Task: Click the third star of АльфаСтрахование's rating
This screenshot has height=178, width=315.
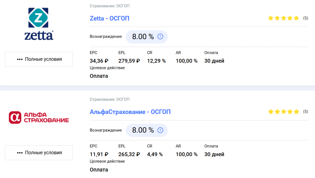Action: [x=284, y=111]
